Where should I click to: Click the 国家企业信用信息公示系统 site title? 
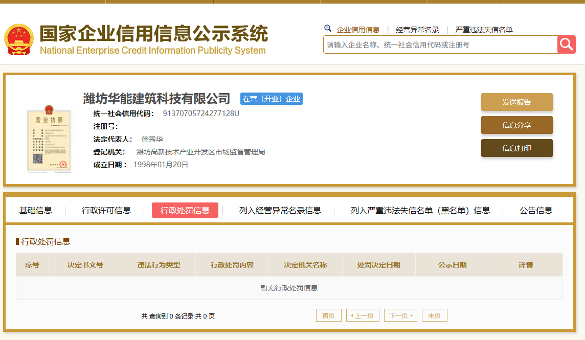click(x=154, y=34)
